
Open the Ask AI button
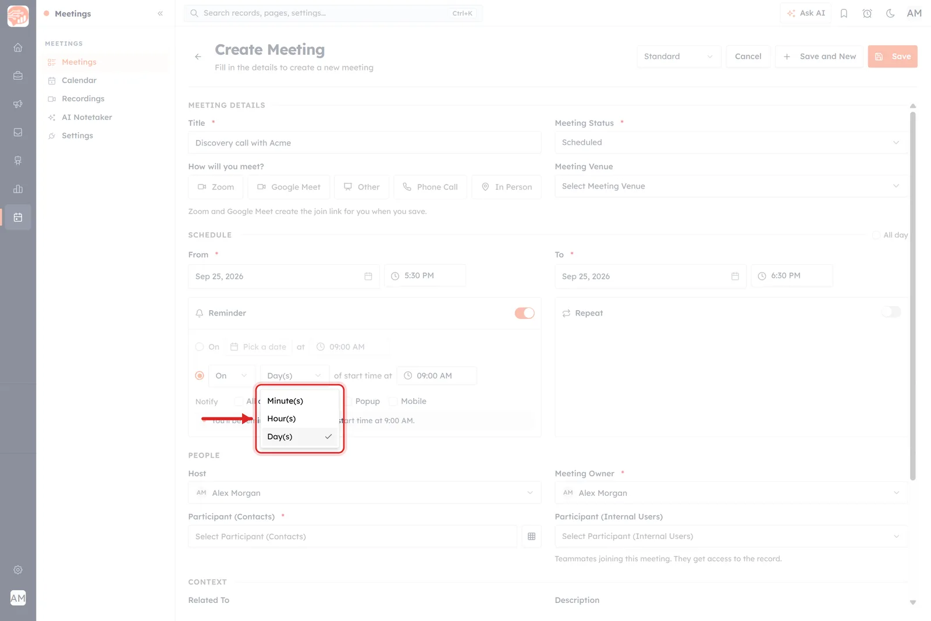pos(805,13)
